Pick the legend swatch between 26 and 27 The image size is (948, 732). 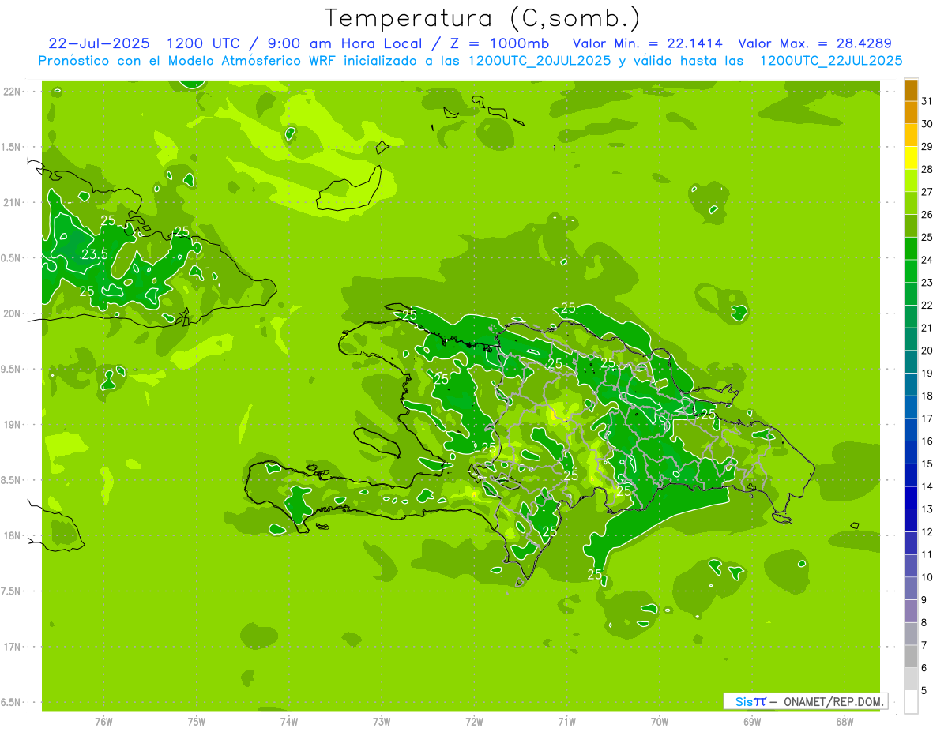pos(911,203)
